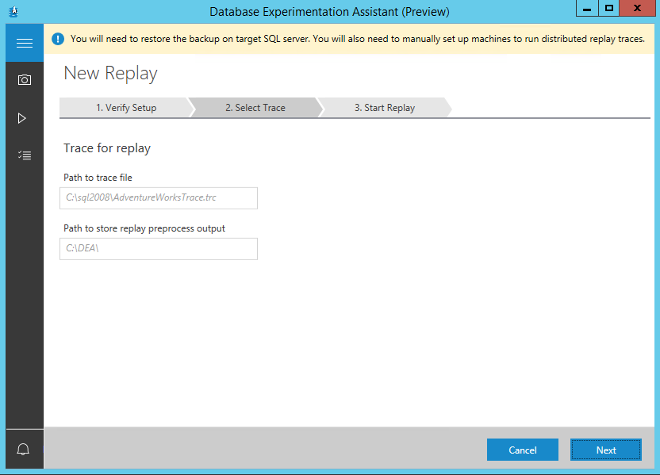Screen dimensions: 660x475
Task: Jump to the Start Replay step
Action: [x=384, y=108]
